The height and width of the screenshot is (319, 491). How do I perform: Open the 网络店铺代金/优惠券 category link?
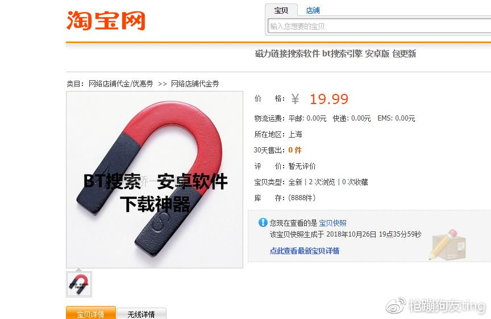[121, 84]
